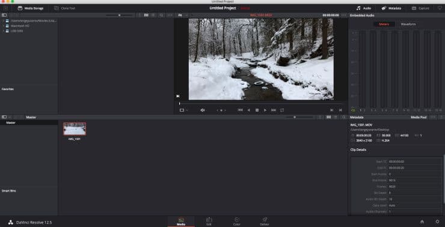Expand the Users movies folder in storage tree
Screen dimensions: 445x227
click(x=3, y=20)
